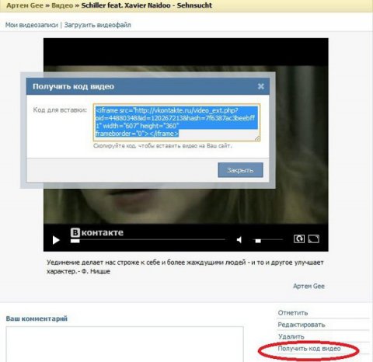
Task: Click the rotate video icon in the player
Action: pos(299,238)
